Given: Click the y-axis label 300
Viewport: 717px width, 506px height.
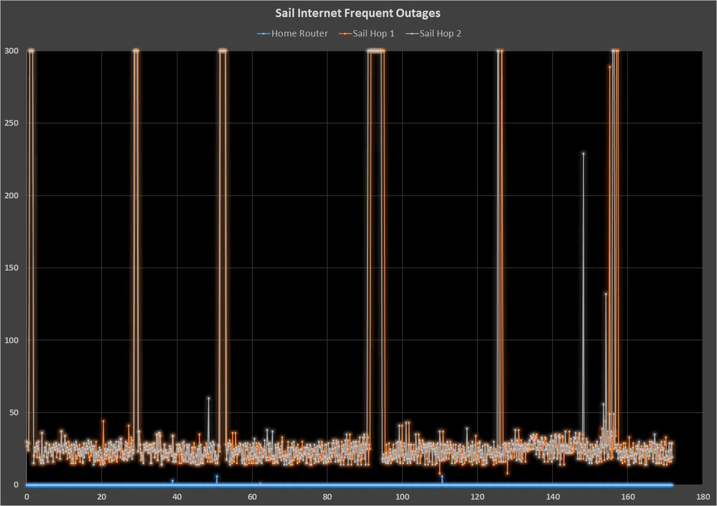Looking at the screenshot, I should coord(12,51).
